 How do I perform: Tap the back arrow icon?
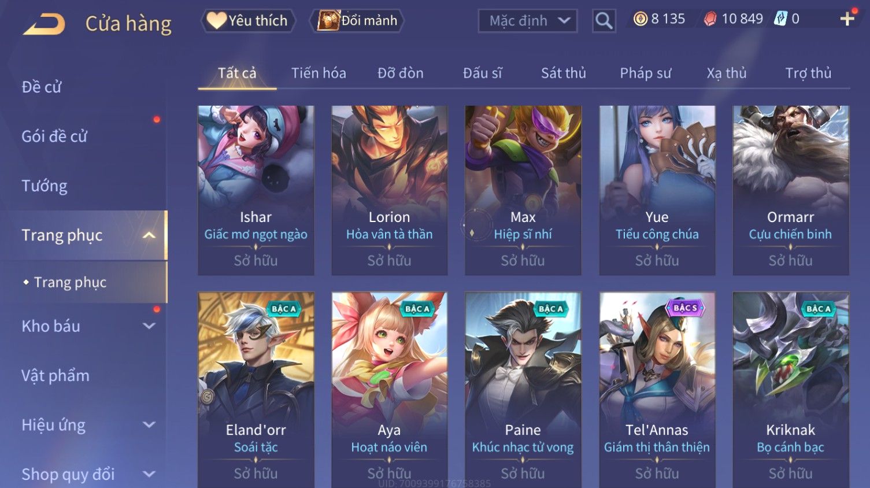44,24
